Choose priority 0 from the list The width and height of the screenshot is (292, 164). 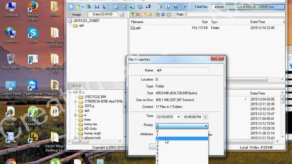click(182, 131)
